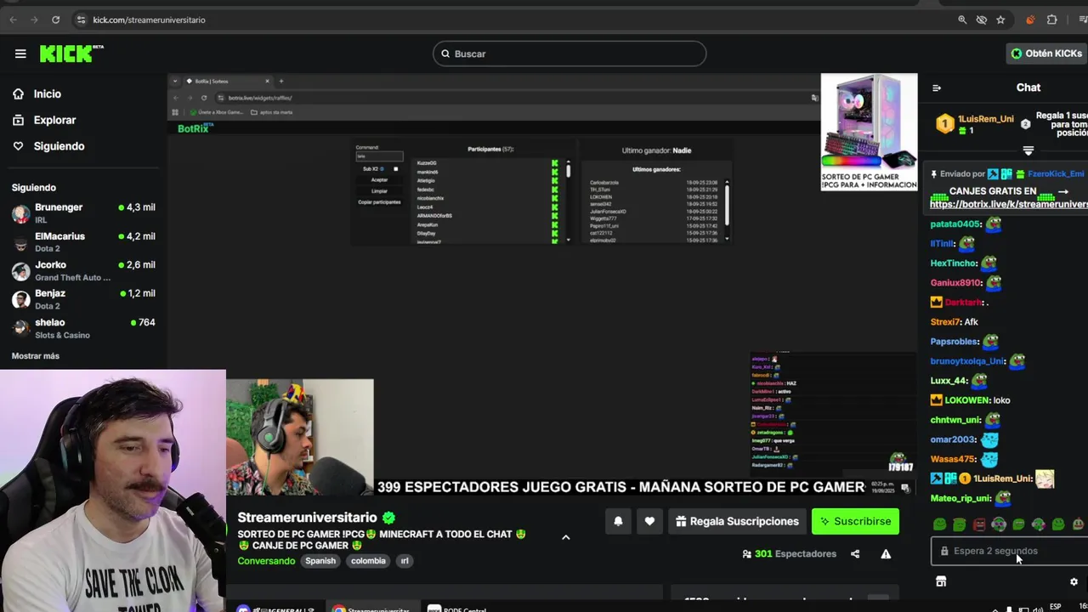The width and height of the screenshot is (1088, 612).
Task: Click HexTincho username in chat
Action: [x=954, y=263]
